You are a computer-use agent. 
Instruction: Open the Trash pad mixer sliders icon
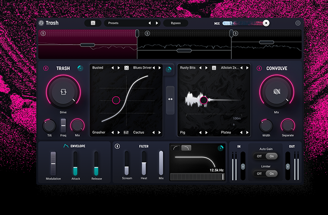pyautogui.click(x=126, y=132)
